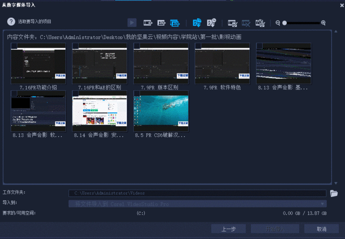Click the 上一步 back button
The width and height of the screenshot is (345, 239).
pos(228,229)
